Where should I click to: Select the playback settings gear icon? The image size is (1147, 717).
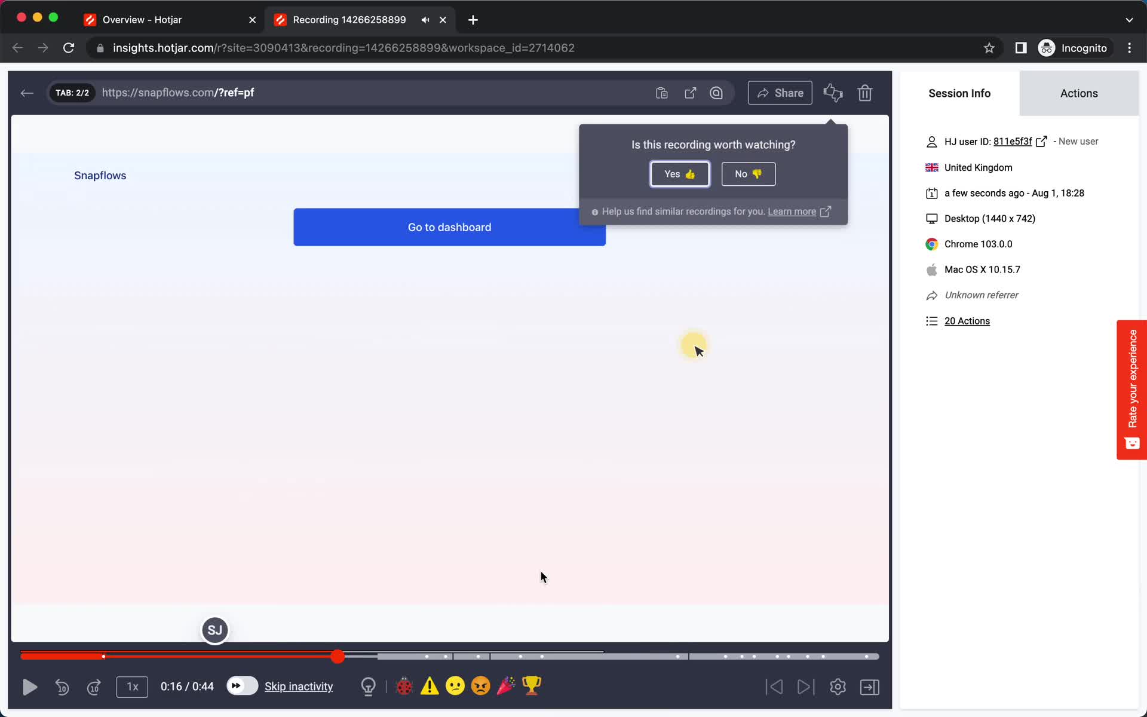(838, 687)
